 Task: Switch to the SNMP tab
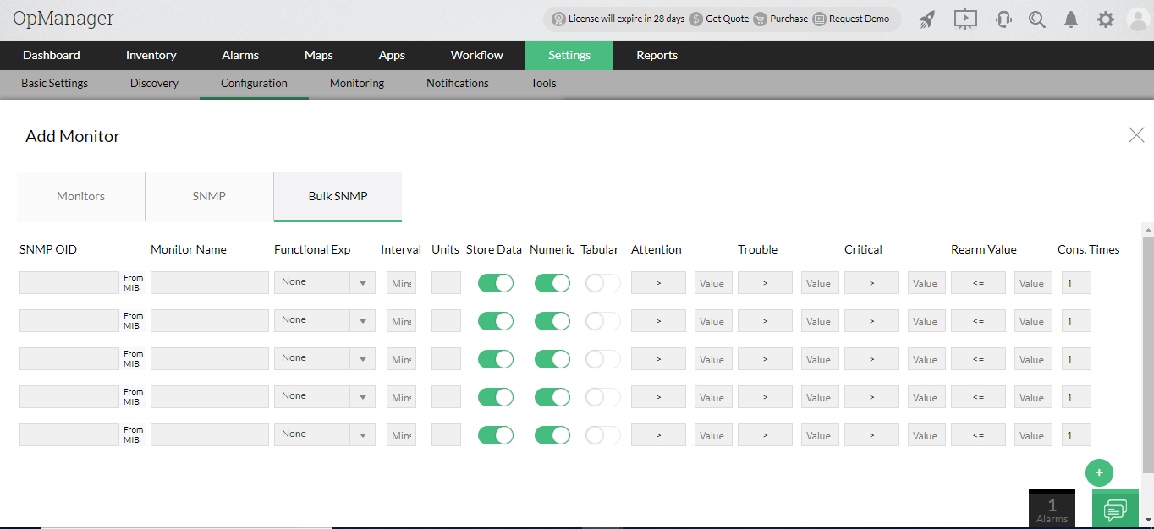click(209, 196)
